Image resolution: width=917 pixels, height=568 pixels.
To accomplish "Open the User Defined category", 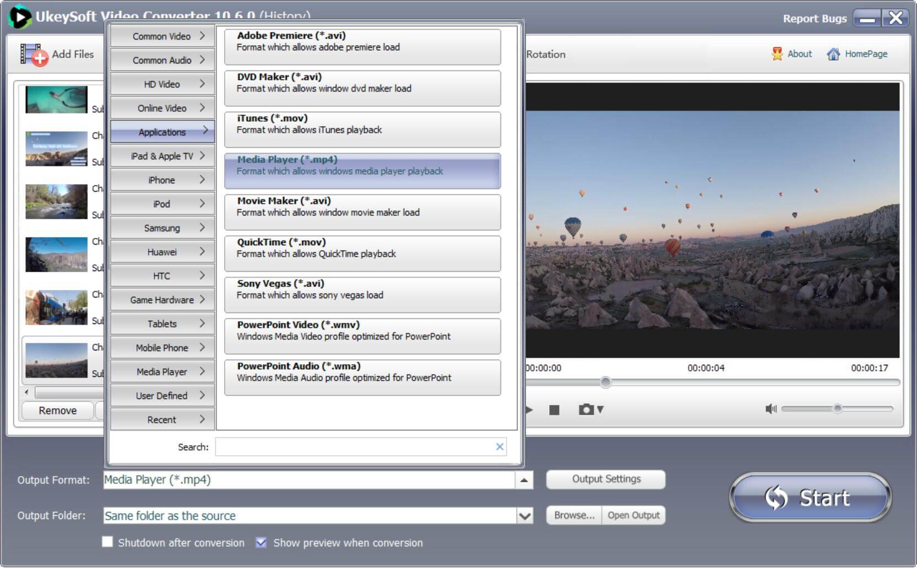I will 162,396.
